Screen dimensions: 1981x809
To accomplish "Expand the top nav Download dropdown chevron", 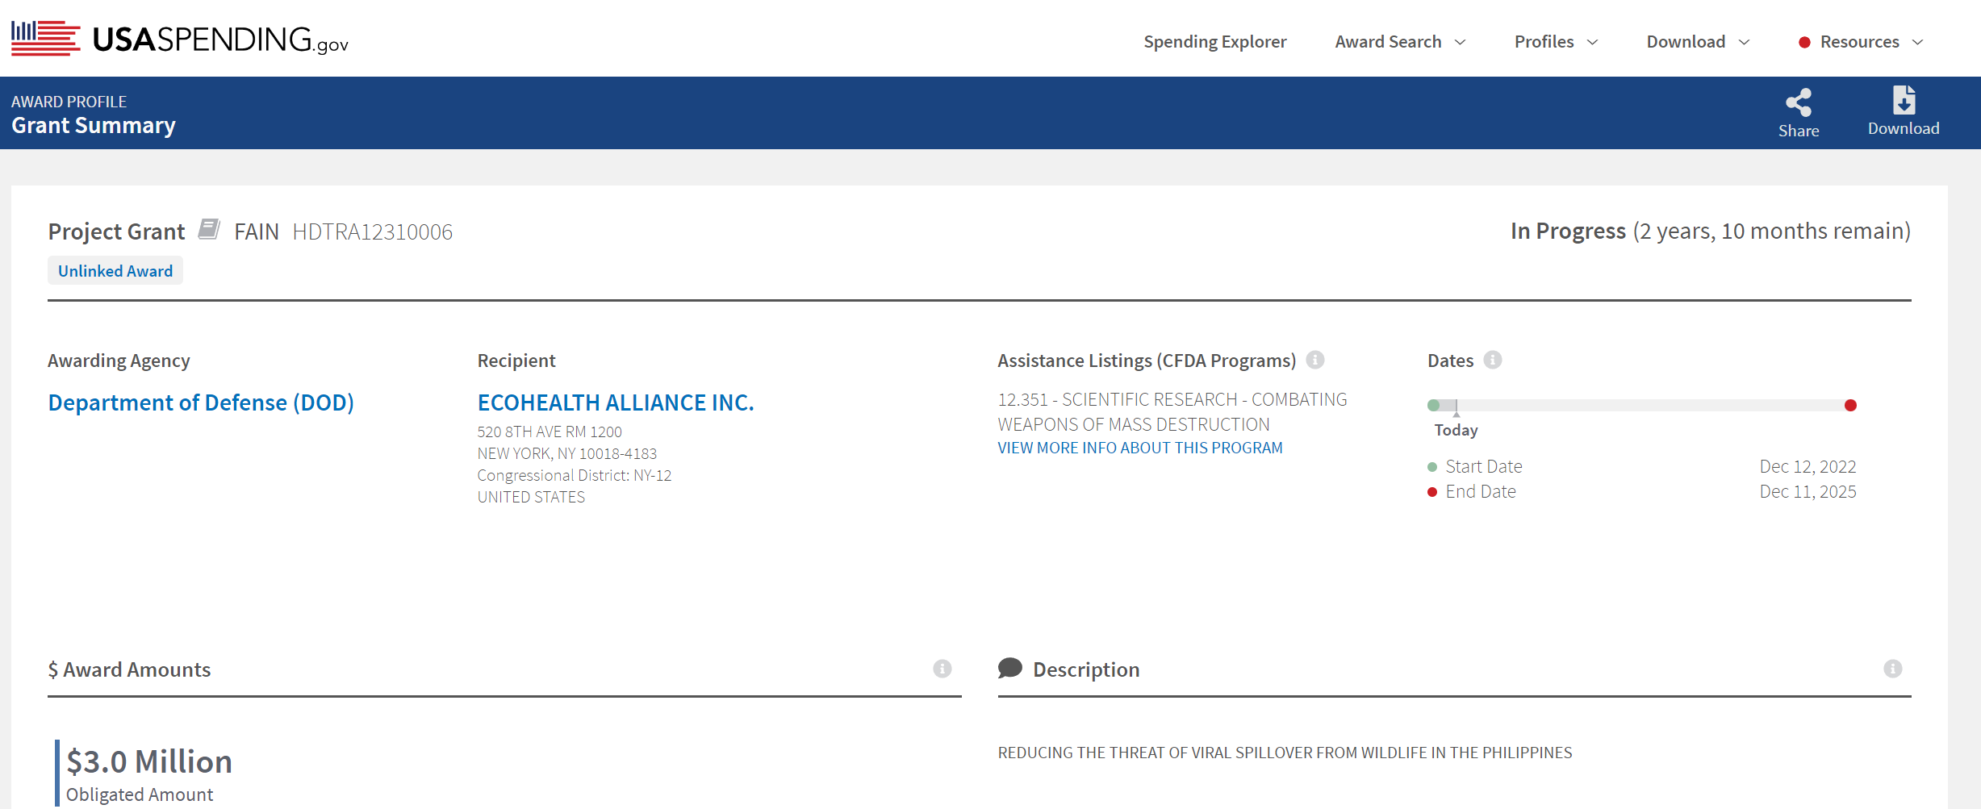I will click(x=1744, y=43).
